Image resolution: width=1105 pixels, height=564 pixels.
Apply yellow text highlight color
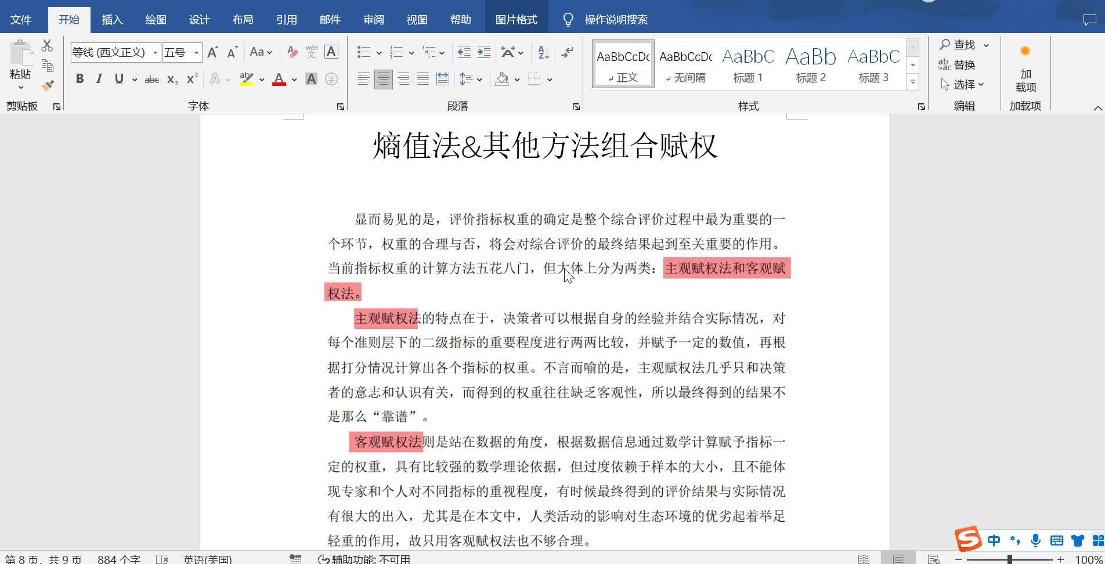247,79
